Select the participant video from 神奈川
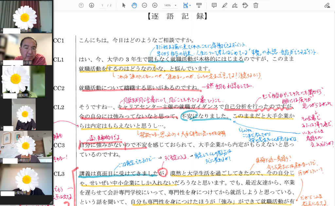The width and height of the screenshot is (335, 206). tap(26, 146)
